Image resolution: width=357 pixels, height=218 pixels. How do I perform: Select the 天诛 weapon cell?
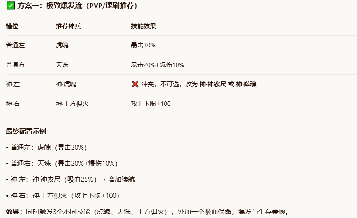[x=62, y=65]
